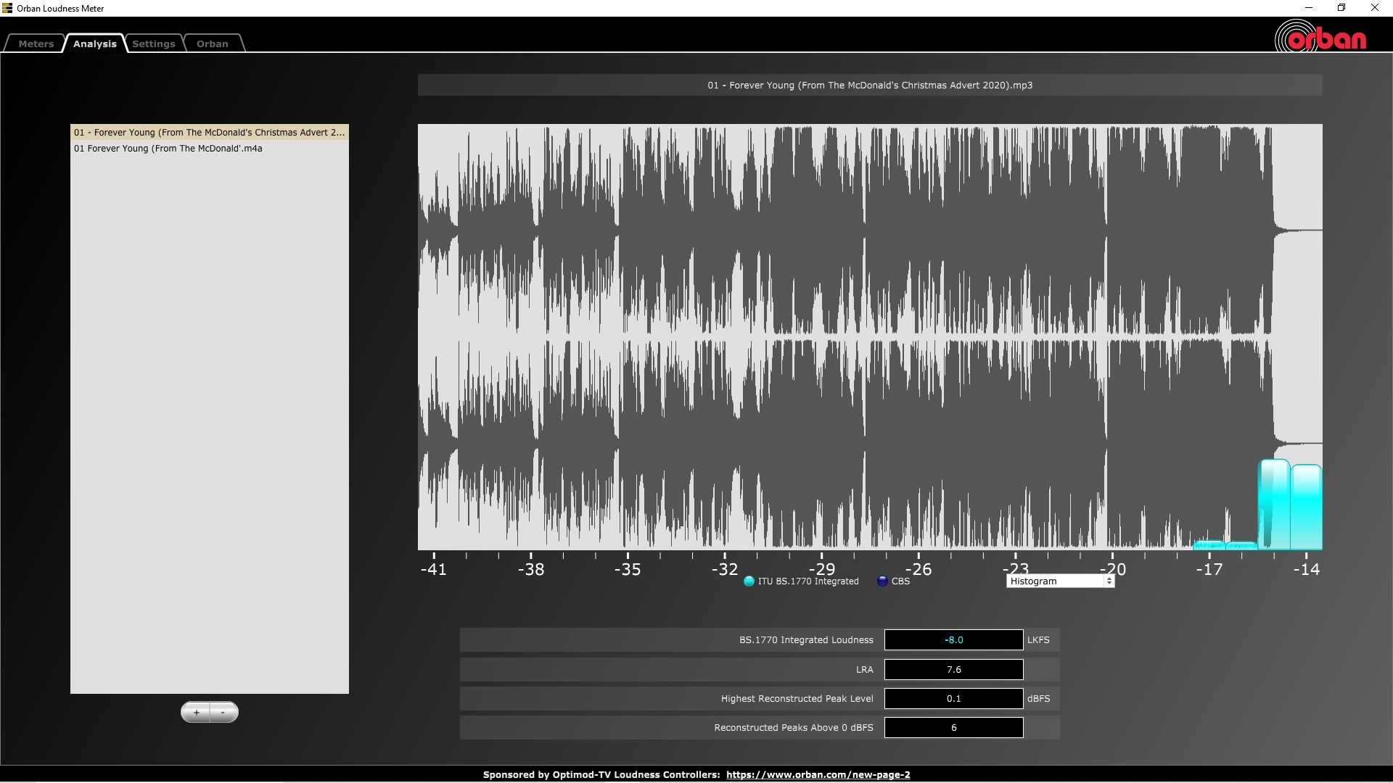
Task: Click the -35 axis label
Action: click(x=628, y=569)
